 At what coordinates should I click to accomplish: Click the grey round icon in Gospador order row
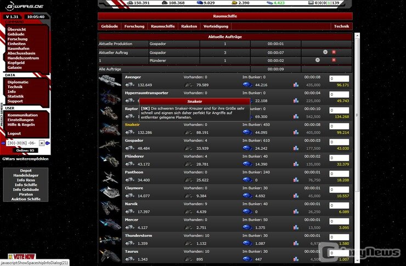[x=325, y=52]
